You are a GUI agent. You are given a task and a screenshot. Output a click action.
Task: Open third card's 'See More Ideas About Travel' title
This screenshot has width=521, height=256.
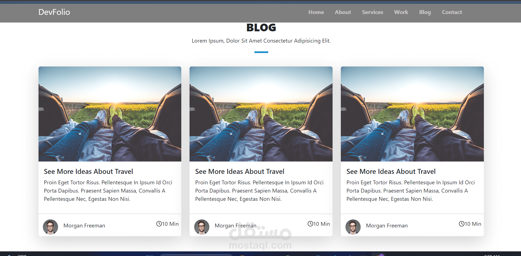[391, 171]
